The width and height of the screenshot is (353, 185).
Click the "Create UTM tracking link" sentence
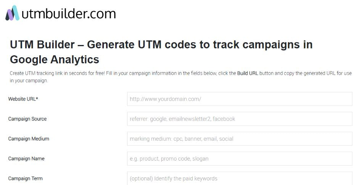(x=57, y=73)
